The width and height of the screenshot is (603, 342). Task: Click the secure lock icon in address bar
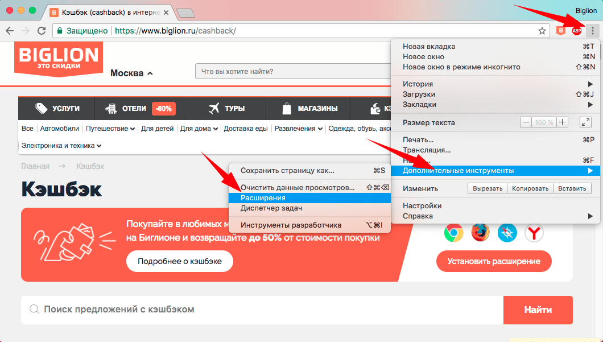[60, 31]
